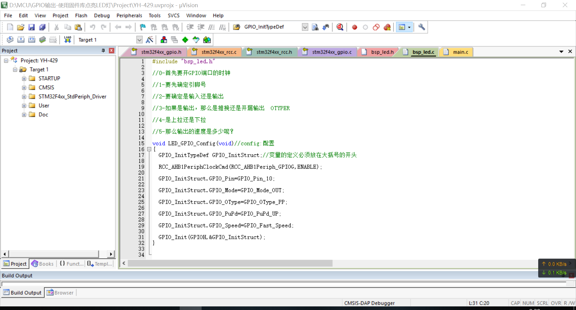
Task: Insert breakpoint using the red circle icon
Action: pyautogui.click(x=354, y=27)
